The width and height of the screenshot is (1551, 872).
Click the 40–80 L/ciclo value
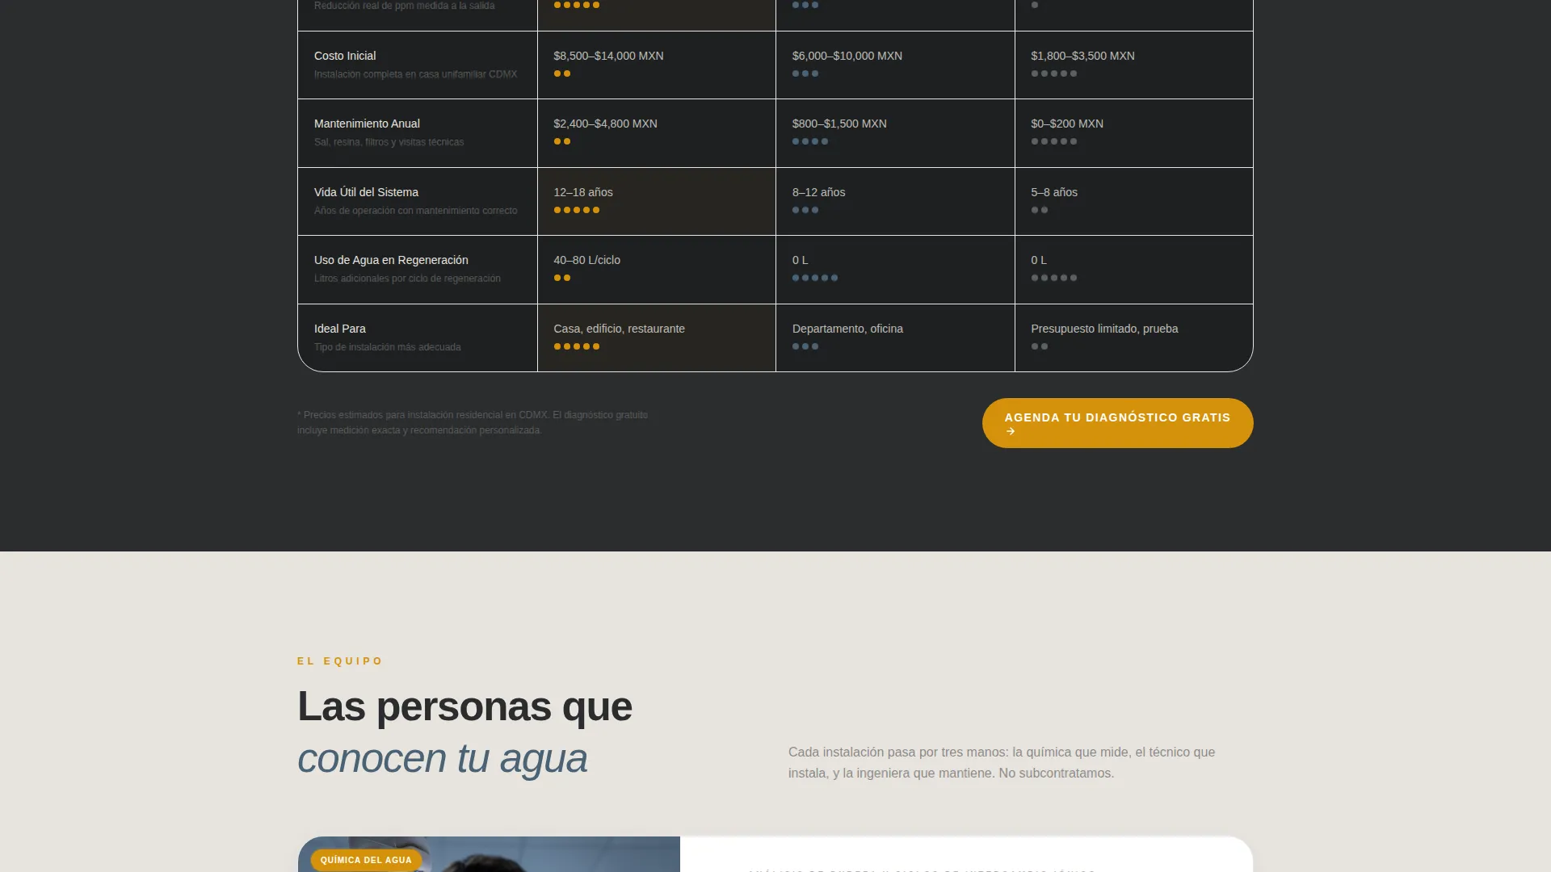(586, 260)
